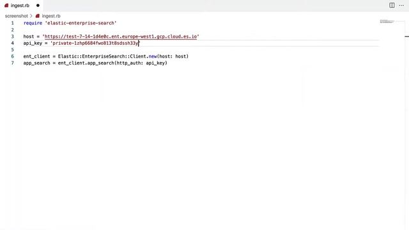Click the new method call on line 6

coord(153,56)
